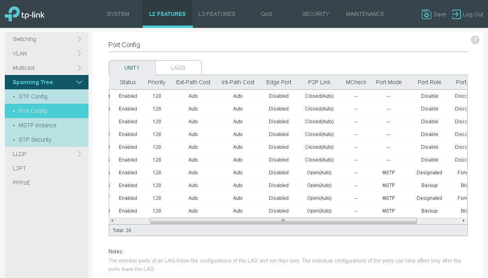This screenshot has height=278, width=488.
Task: Click the Edge Port column header
Action: coord(279,82)
